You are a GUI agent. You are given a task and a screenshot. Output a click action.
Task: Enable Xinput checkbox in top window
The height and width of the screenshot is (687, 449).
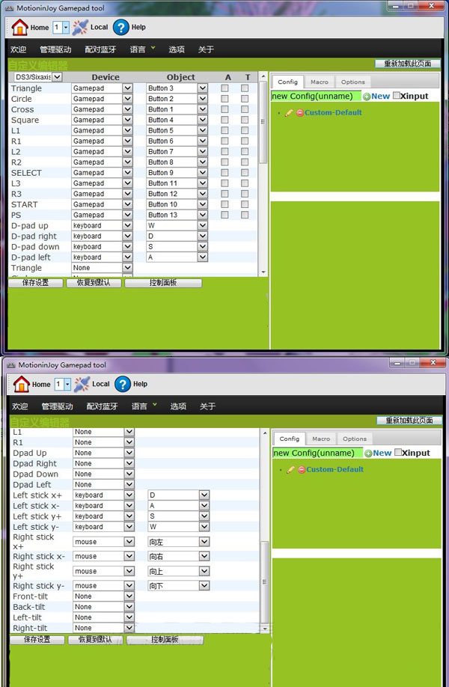tap(397, 96)
